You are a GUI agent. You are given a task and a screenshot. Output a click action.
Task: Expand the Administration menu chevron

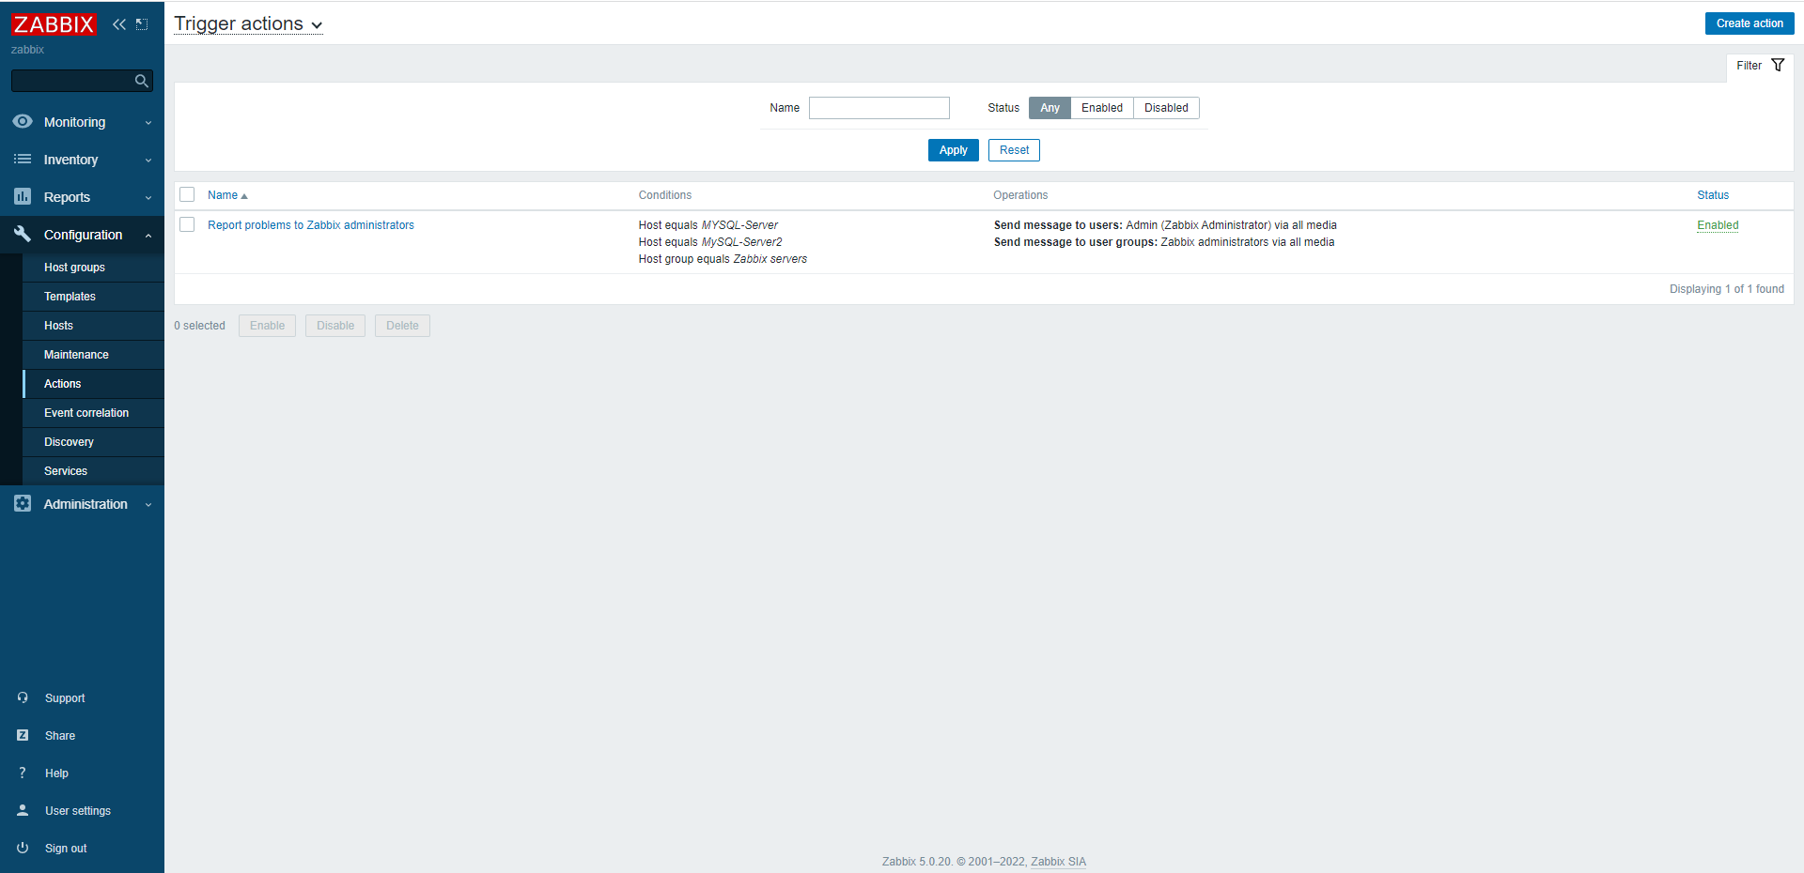[148, 505]
